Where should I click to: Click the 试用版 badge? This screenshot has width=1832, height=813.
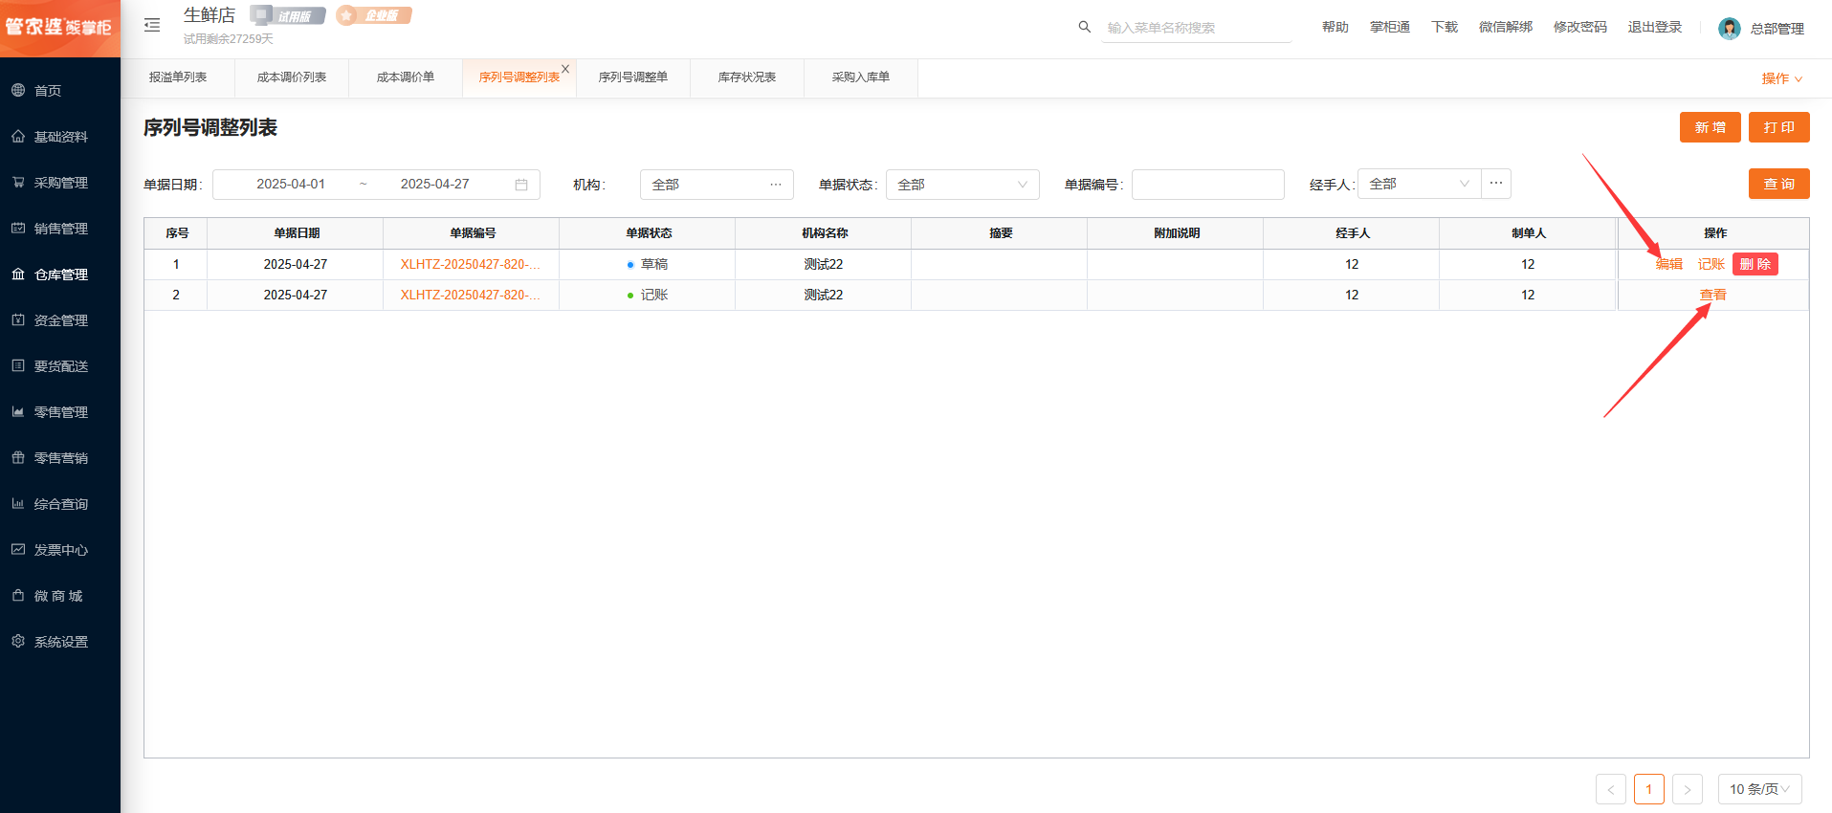coord(288,15)
